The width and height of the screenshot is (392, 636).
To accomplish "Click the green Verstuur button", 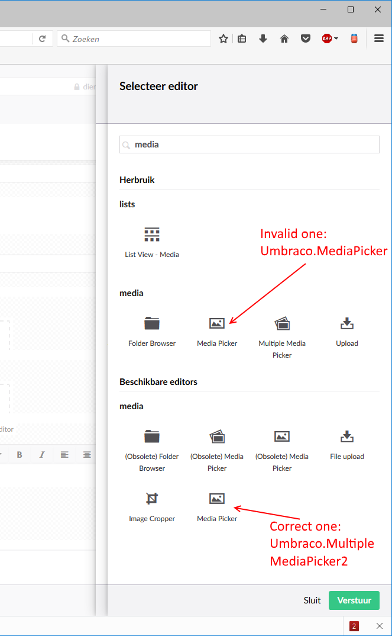I will [x=354, y=600].
